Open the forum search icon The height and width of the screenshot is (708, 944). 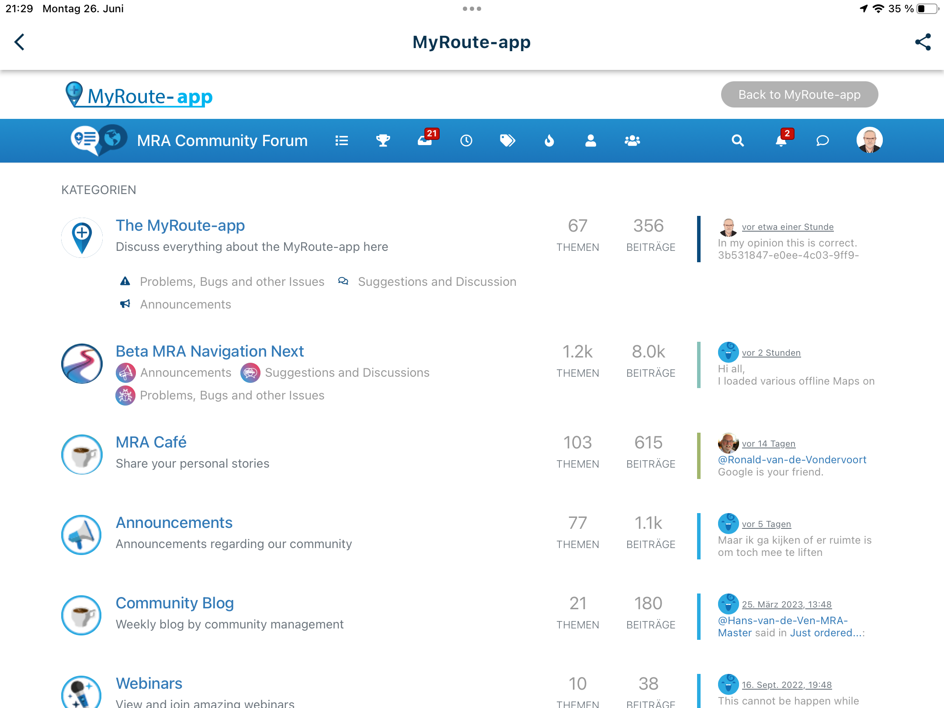pyautogui.click(x=738, y=141)
